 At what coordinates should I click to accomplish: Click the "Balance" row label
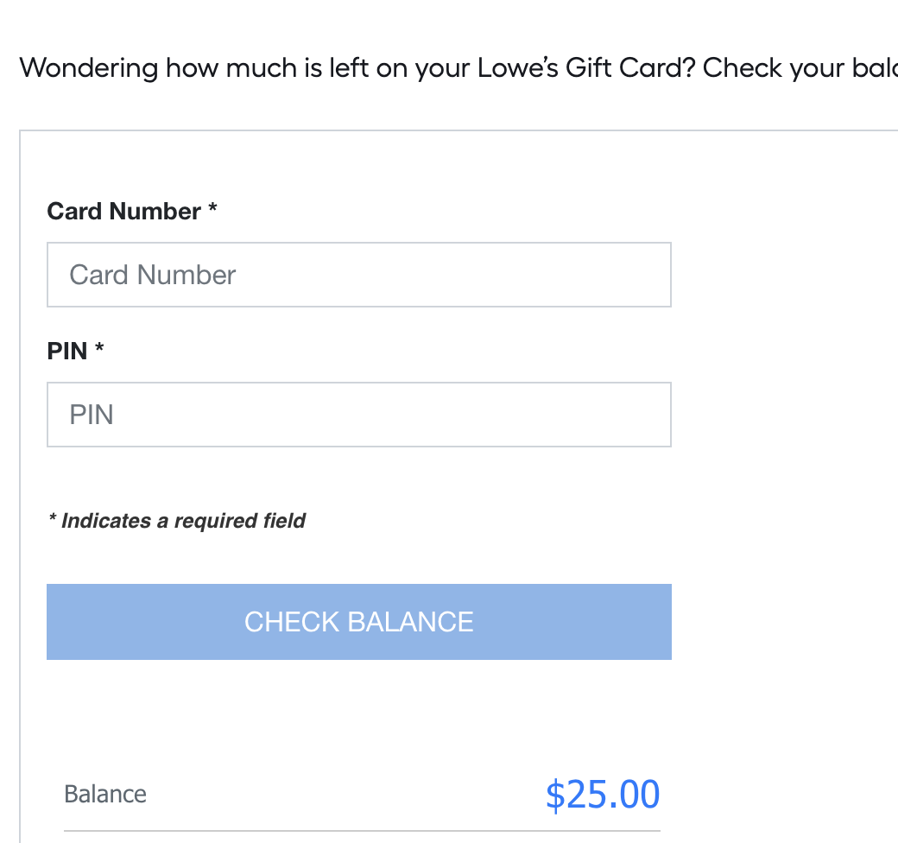coord(105,795)
